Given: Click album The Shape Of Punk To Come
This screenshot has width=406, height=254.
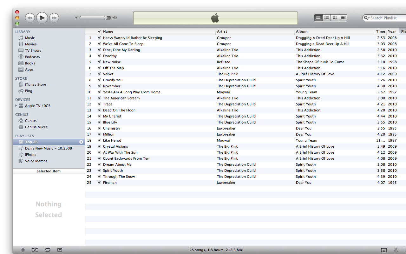Looking at the screenshot, I should coord(320,62).
